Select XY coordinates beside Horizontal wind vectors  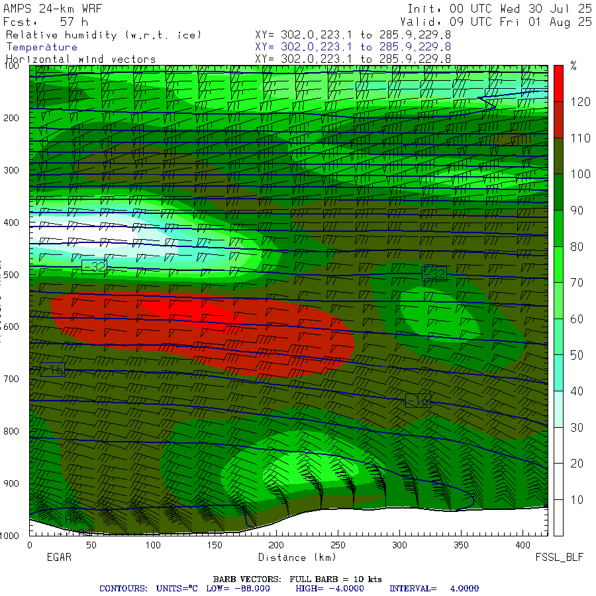click(x=353, y=59)
